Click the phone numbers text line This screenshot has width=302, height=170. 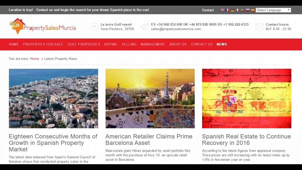pos(200,24)
